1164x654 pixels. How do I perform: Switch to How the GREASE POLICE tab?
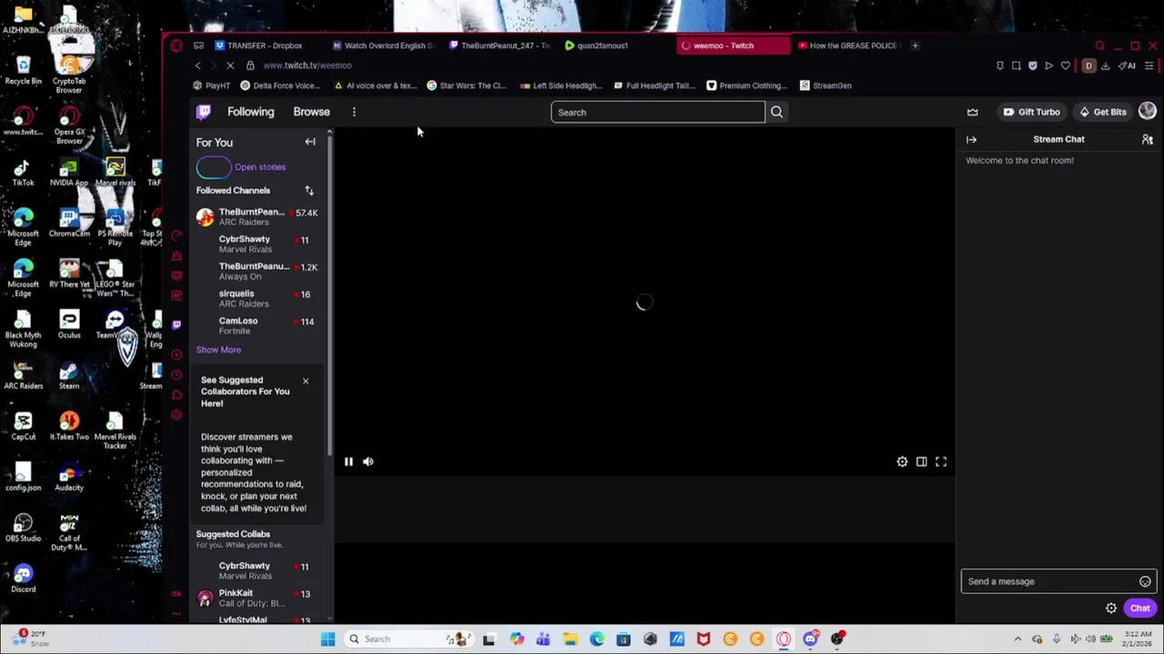click(x=848, y=45)
